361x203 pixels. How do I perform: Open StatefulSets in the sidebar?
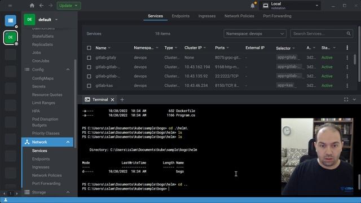(x=43, y=36)
